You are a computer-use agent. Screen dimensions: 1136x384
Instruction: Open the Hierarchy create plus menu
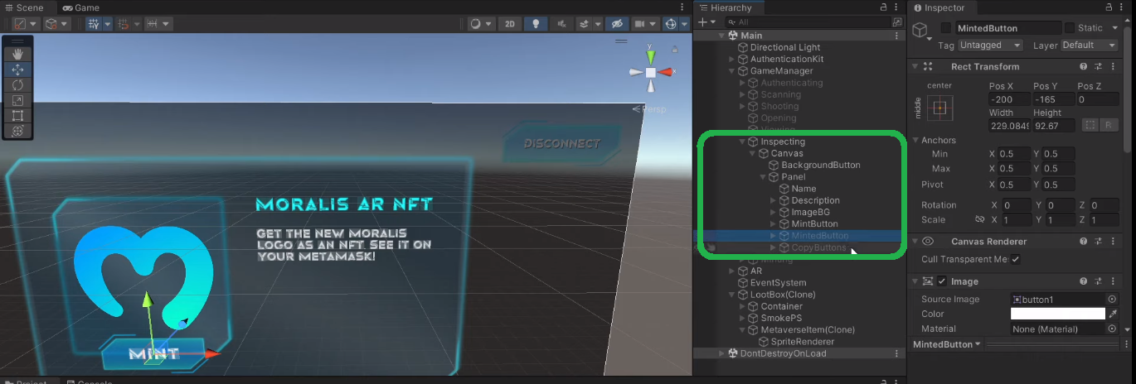(x=706, y=22)
